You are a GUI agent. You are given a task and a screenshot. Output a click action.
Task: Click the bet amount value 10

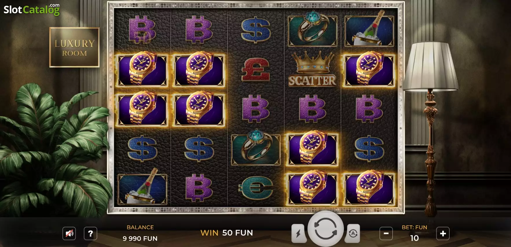point(414,238)
